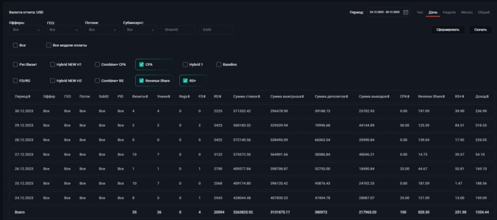Screen dimensions: 497x220
Task: Sort by Revenue Share column header arrow
Action: coord(444,96)
